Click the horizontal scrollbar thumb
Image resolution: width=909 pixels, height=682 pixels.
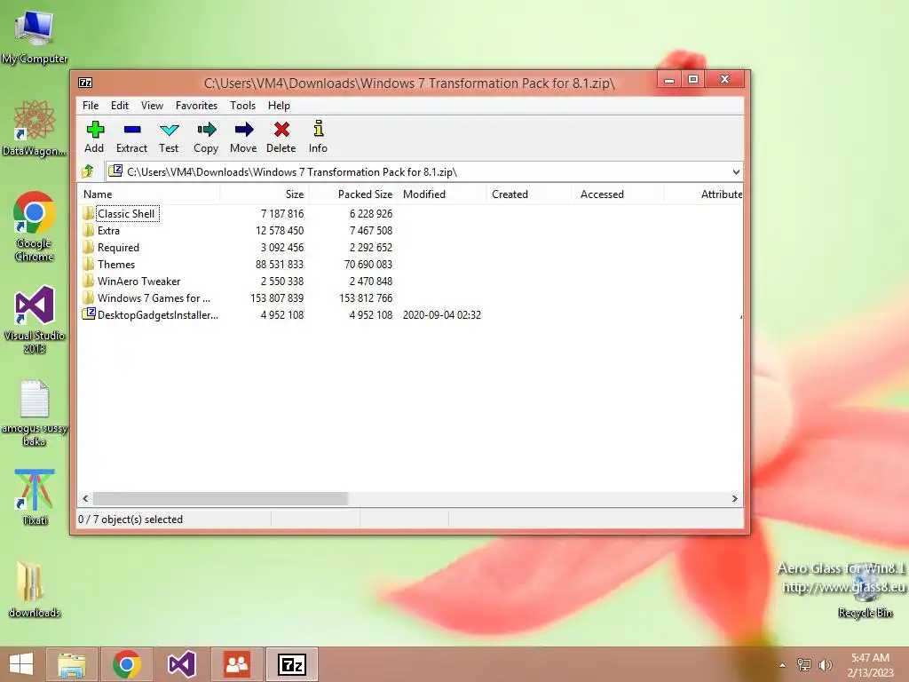(220, 498)
